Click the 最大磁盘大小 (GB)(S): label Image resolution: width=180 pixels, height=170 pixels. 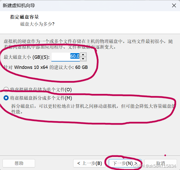(27, 57)
